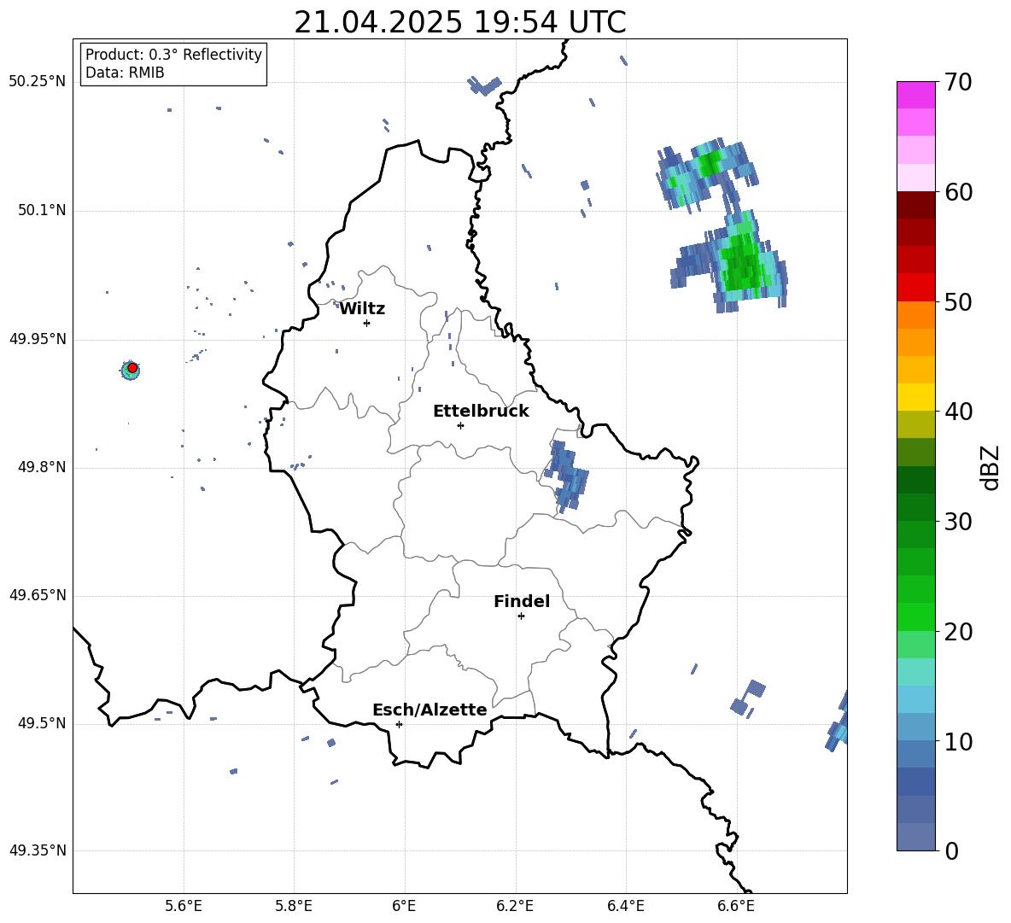Pick the magenta swatch atop the colorbar
1011x923 pixels.
pyautogui.click(x=915, y=95)
